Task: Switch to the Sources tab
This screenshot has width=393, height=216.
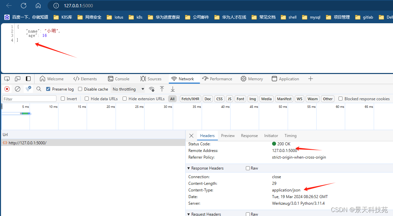Action: (x=150, y=79)
